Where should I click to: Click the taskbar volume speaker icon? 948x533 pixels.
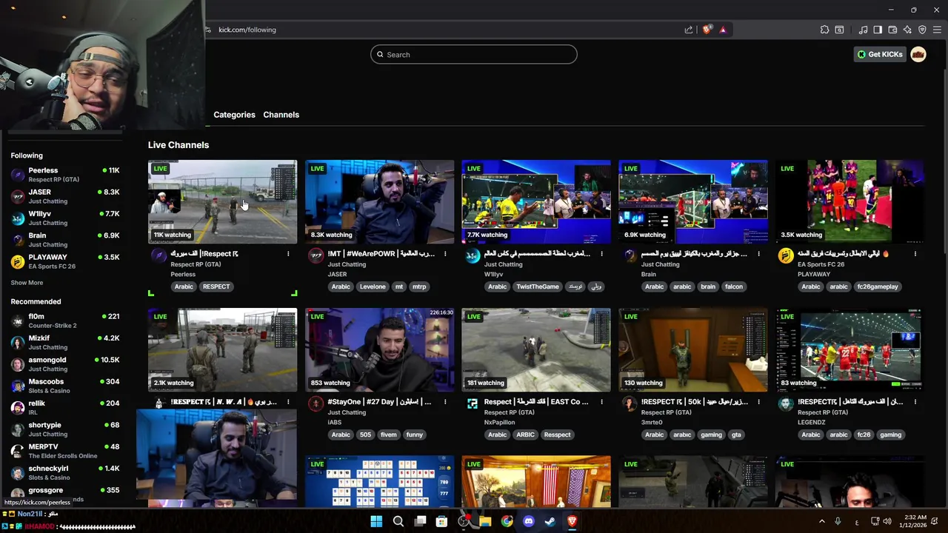tap(887, 521)
